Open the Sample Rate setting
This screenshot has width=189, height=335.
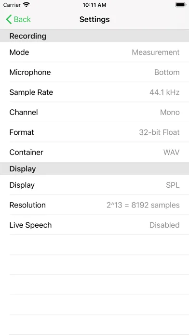(94, 92)
